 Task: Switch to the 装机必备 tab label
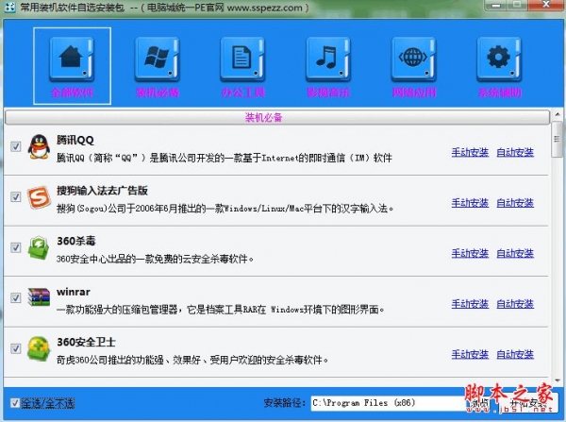tap(158, 93)
